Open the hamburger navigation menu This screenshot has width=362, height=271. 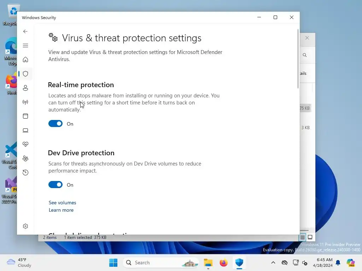pos(25,46)
